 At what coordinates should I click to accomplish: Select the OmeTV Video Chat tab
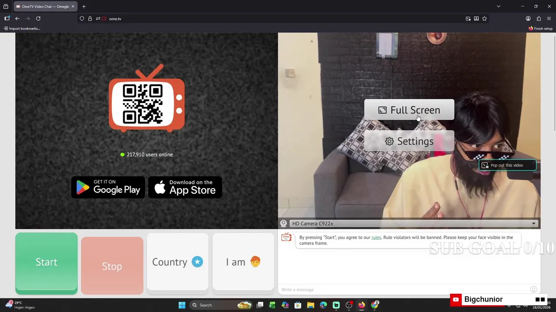(45, 6)
